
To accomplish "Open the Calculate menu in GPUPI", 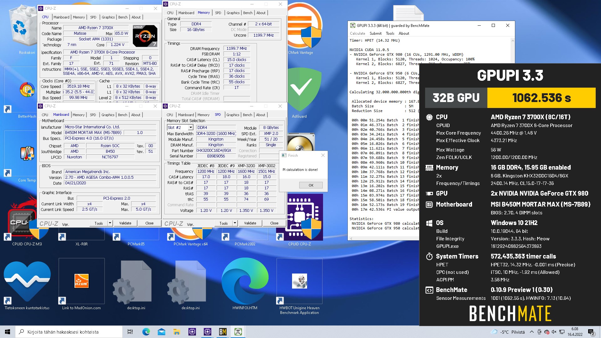I will click(x=357, y=33).
